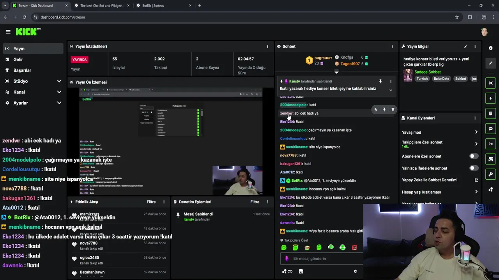Click the screen capture icon in right toolbar

click(490, 83)
